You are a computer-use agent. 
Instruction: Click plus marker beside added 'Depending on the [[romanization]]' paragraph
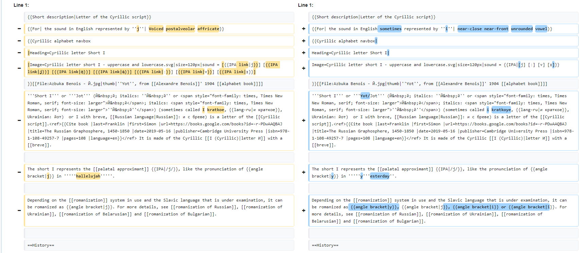pos(303,210)
